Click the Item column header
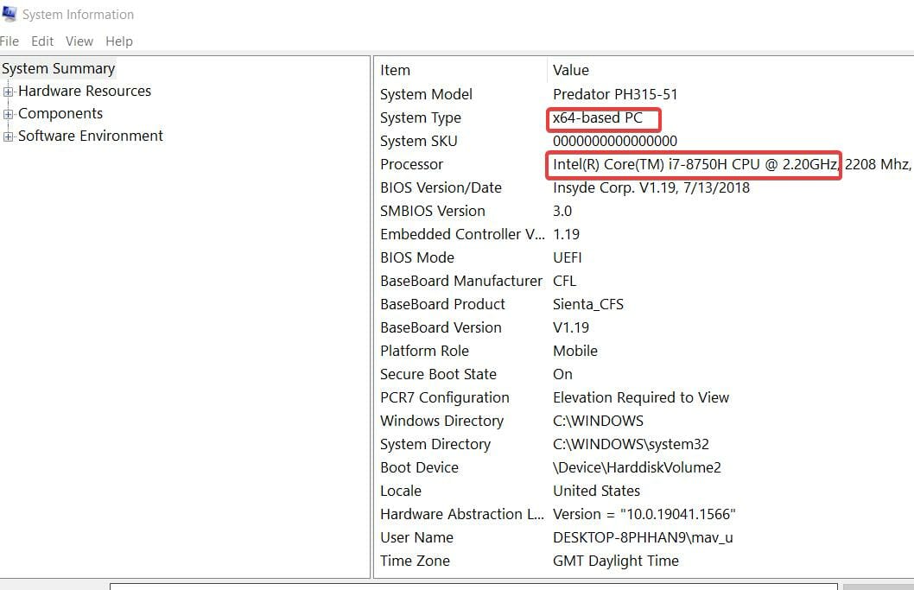Screen dimensions: 914x590 click(x=395, y=70)
